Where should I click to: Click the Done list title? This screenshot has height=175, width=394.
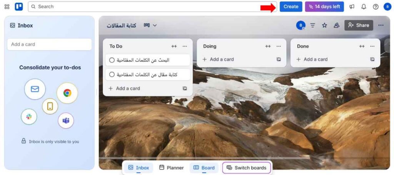point(303,46)
